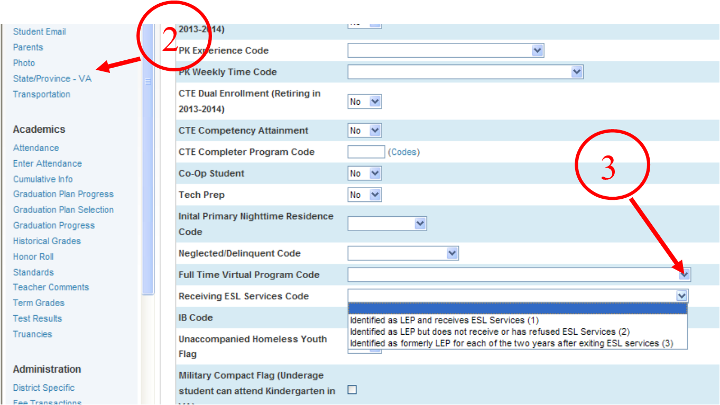Viewport: 720px width, 405px height.
Task: Open Graduation Plan Selection link
Action: (x=63, y=209)
